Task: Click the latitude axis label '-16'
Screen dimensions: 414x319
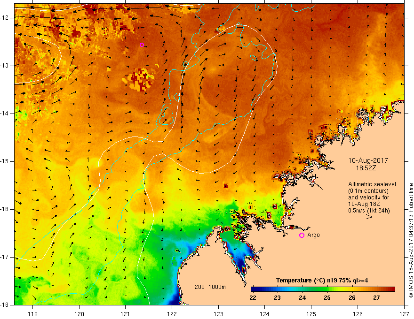Action: (x=5, y=209)
